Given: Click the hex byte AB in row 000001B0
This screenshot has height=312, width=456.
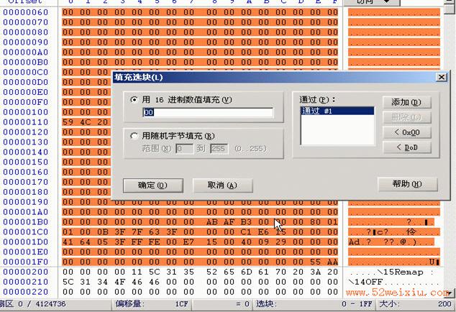Looking at the screenshot, I should pyautogui.click(x=211, y=222).
